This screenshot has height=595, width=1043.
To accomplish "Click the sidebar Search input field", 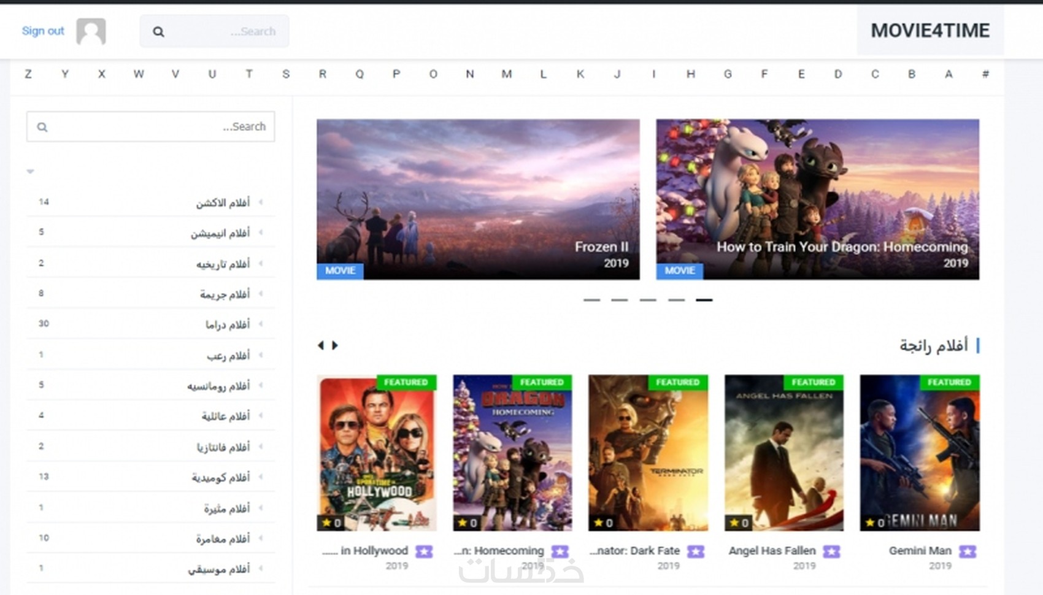I will (150, 126).
